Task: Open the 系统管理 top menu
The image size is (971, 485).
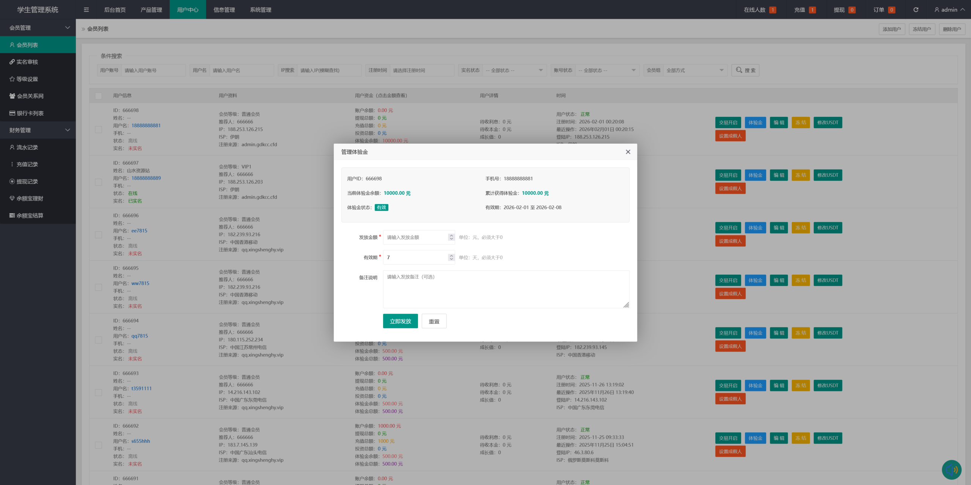Action: click(260, 10)
